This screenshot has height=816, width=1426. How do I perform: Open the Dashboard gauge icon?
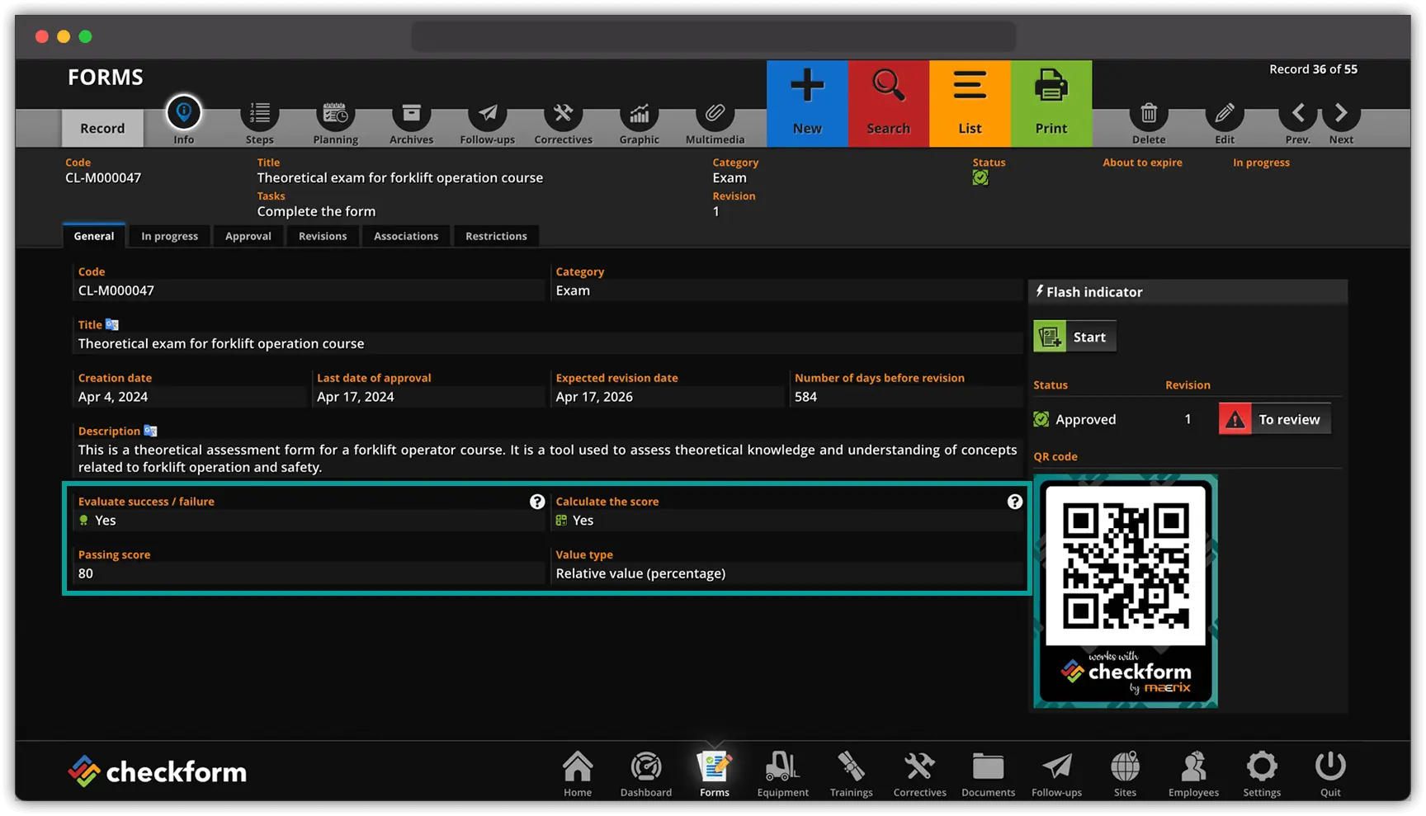click(646, 774)
